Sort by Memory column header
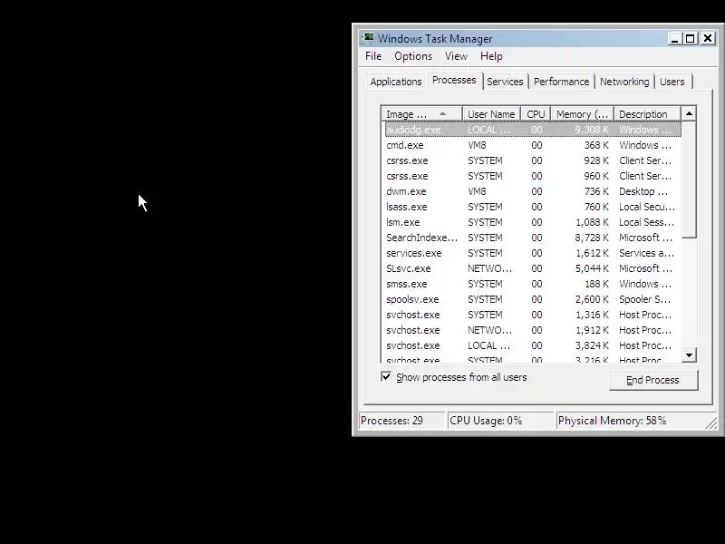725x544 pixels. [582, 114]
